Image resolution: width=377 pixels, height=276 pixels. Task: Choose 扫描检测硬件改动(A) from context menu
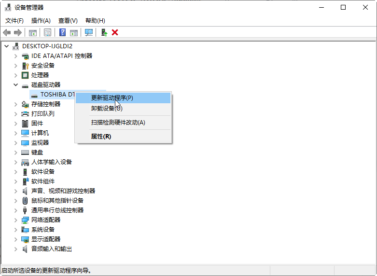click(123, 123)
